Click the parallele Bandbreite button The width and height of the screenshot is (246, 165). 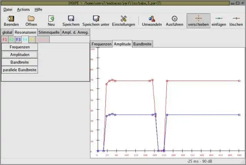pos(20,70)
